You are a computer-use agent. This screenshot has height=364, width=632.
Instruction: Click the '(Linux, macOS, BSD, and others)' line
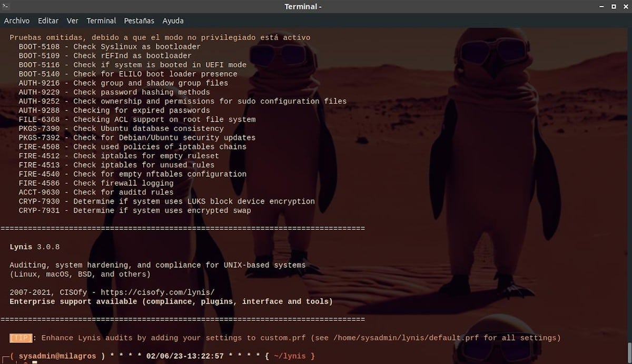pos(80,274)
